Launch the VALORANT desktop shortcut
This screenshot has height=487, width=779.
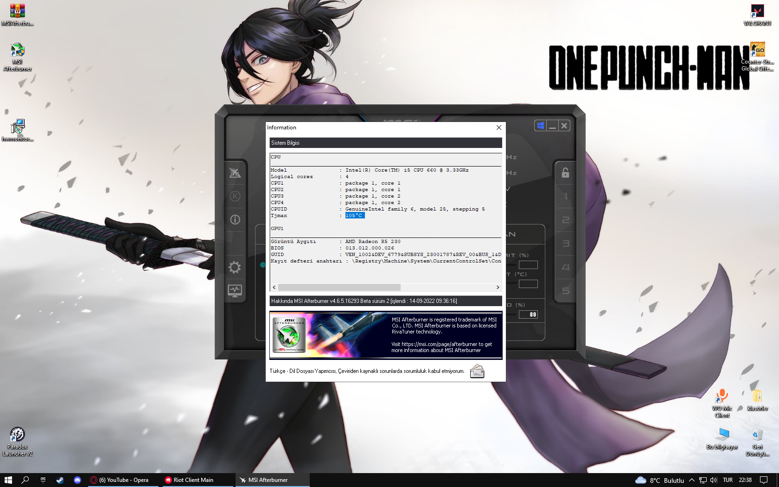pos(757,14)
